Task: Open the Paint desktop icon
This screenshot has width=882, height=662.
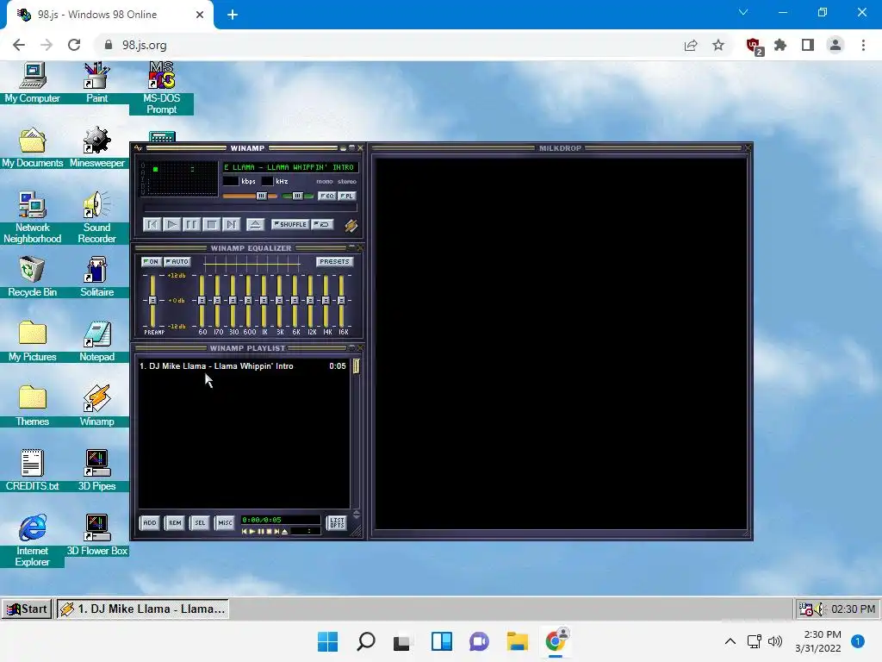Action: pyautogui.click(x=96, y=84)
